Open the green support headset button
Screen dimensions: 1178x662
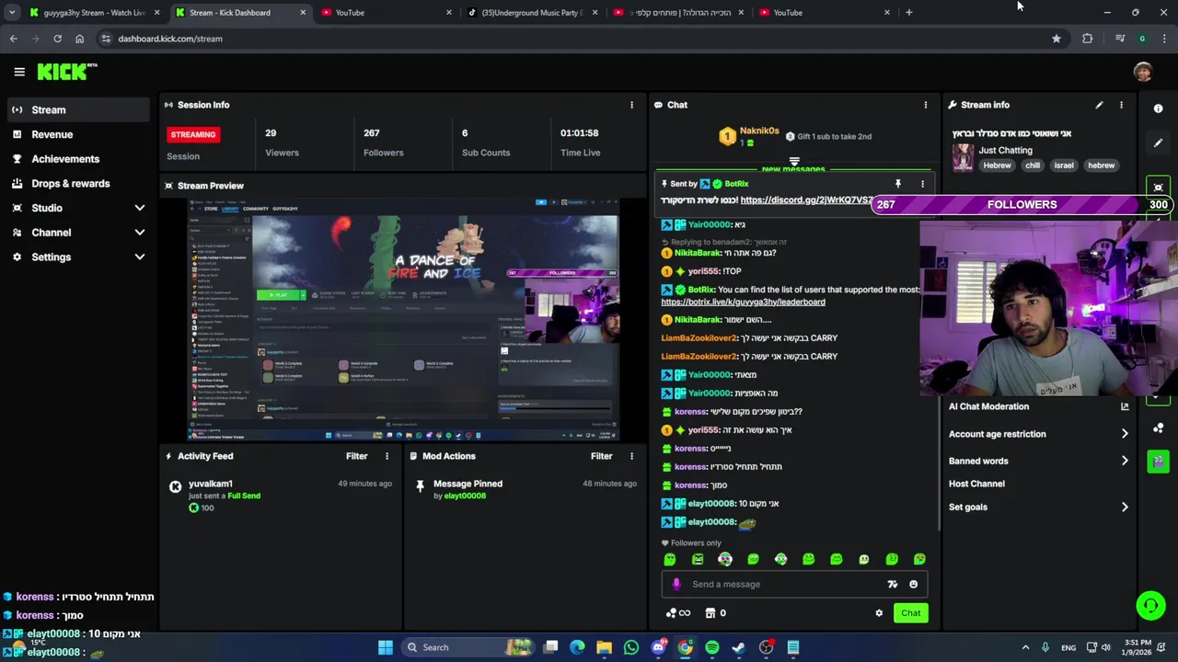click(x=1150, y=605)
